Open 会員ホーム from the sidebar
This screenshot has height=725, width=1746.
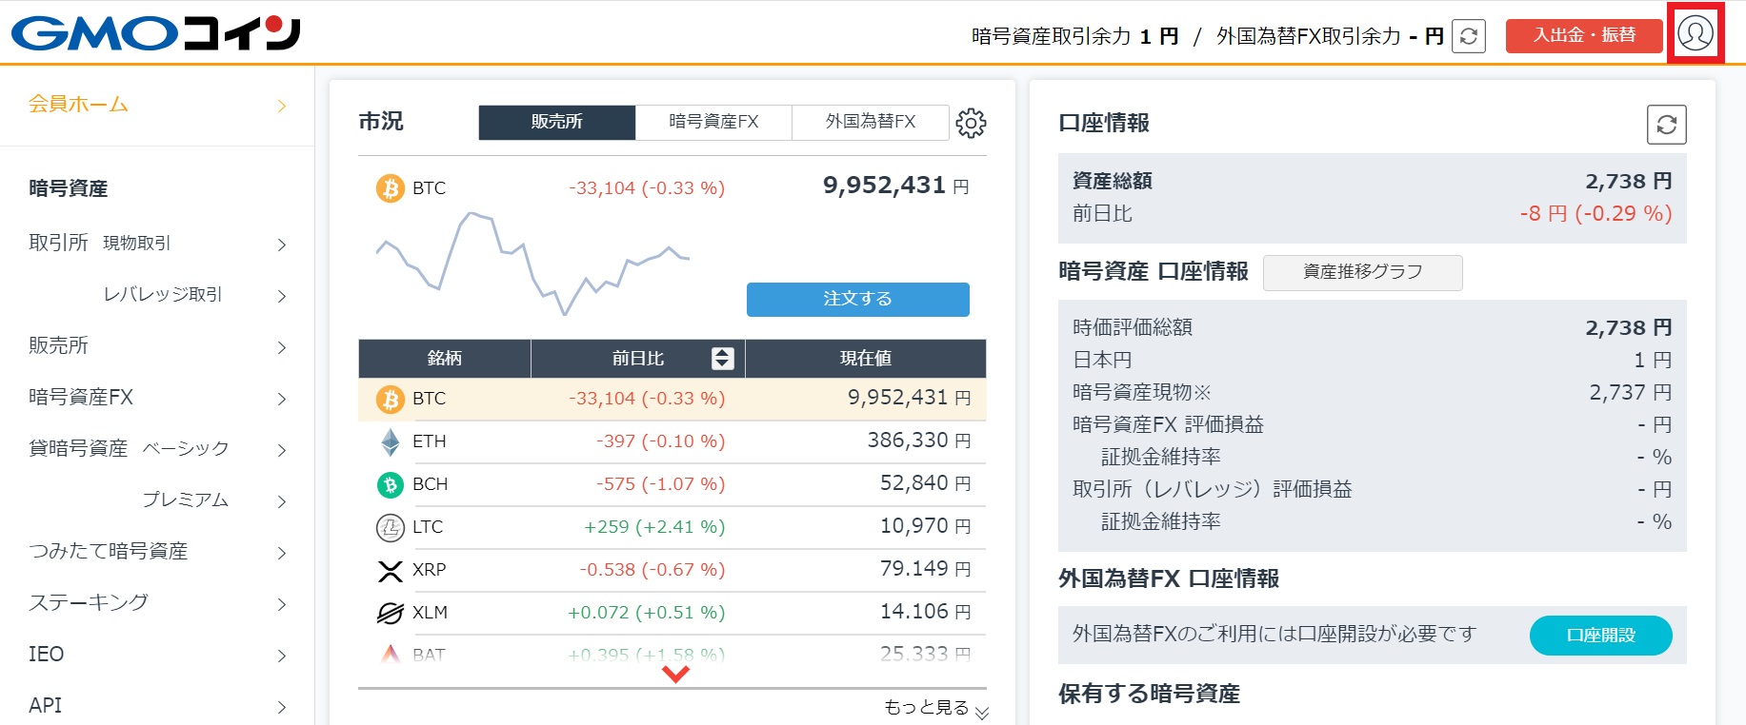(x=157, y=105)
